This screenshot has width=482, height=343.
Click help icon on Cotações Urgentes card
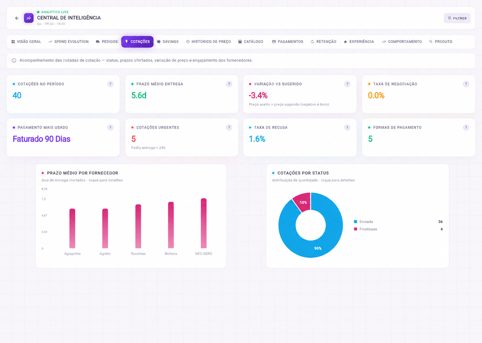(x=229, y=128)
